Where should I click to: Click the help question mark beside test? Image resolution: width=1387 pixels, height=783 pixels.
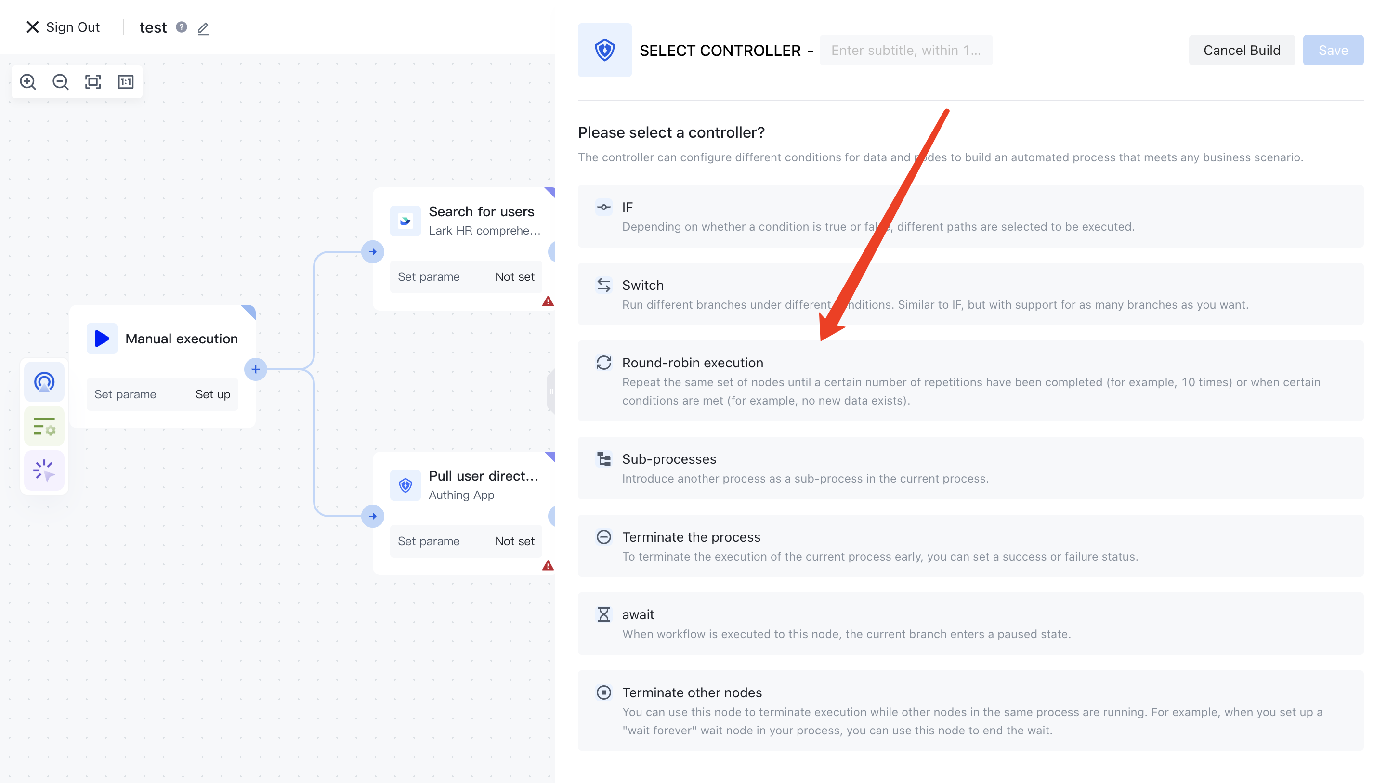click(x=182, y=27)
